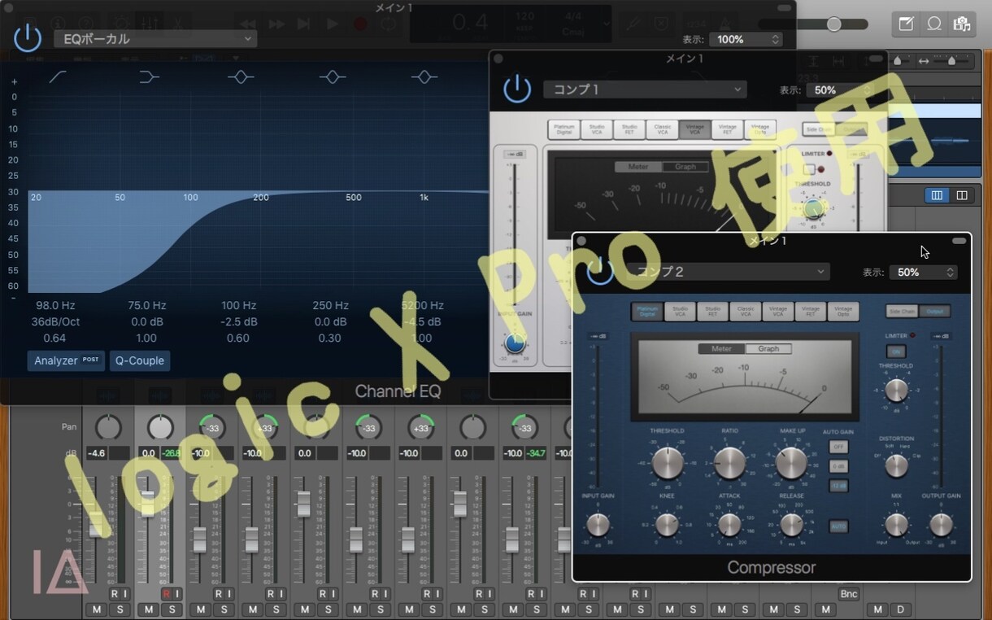Toggle the Q-Couple button in Channel EQ
This screenshot has width=992, height=620.
pos(140,360)
